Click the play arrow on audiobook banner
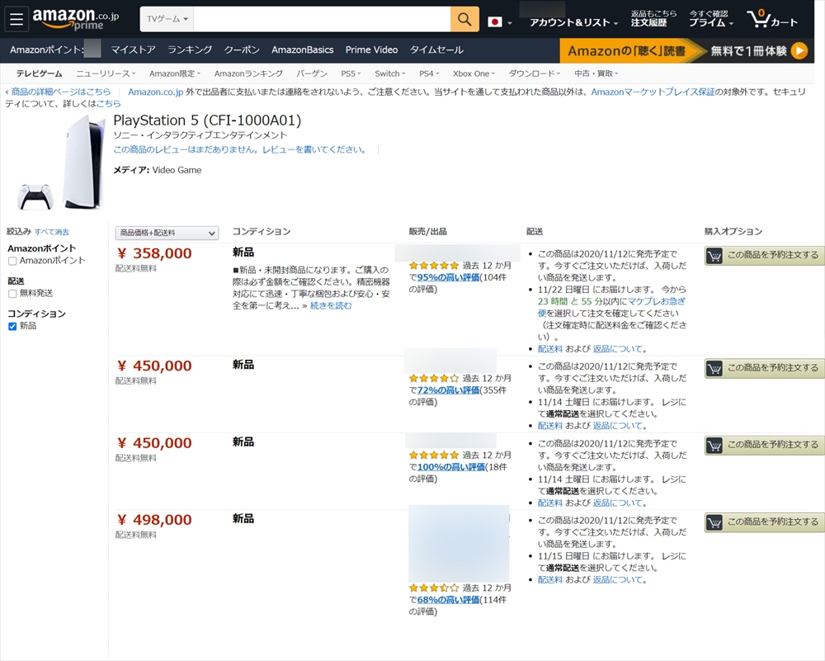825x661 pixels. [x=799, y=50]
